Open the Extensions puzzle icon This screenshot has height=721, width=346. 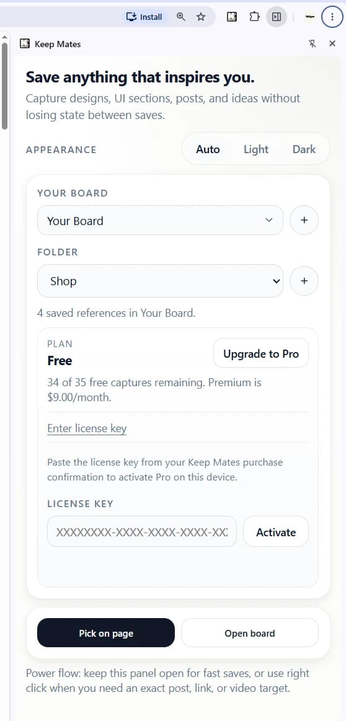pyautogui.click(x=254, y=17)
